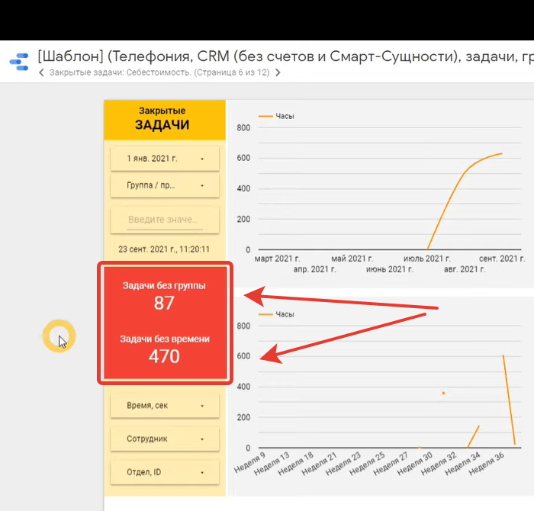Click the report title starting with [Шаблон]

click(x=282, y=58)
